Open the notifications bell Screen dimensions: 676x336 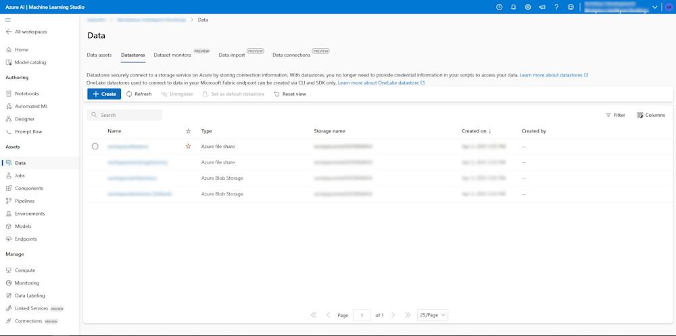tap(514, 7)
